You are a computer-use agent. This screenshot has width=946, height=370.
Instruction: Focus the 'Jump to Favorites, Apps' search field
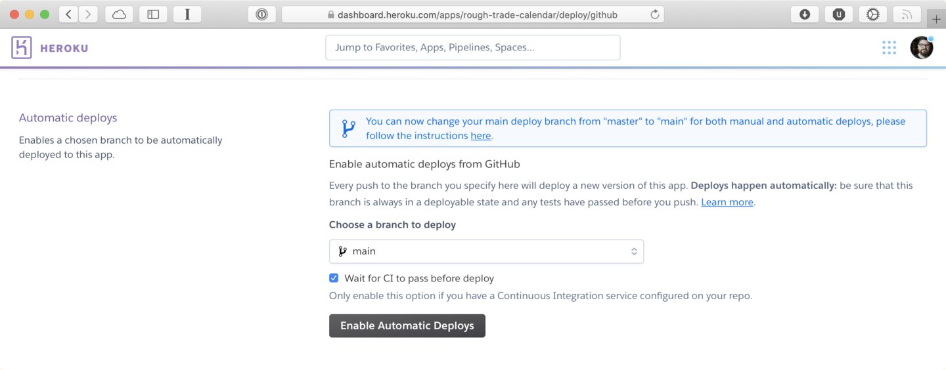coord(473,47)
